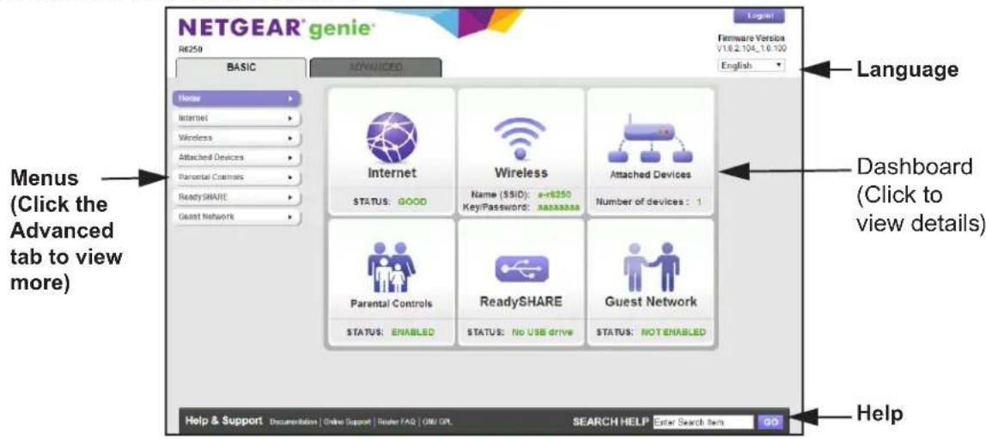Select Wireless in the left menu
Screen dimensions: 986x439
(236, 137)
